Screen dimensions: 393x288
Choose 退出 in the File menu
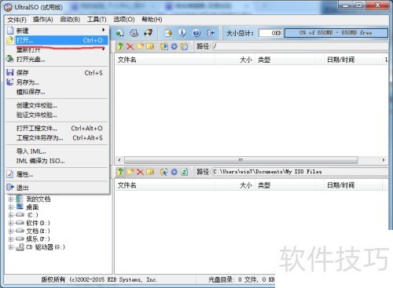(57, 188)
